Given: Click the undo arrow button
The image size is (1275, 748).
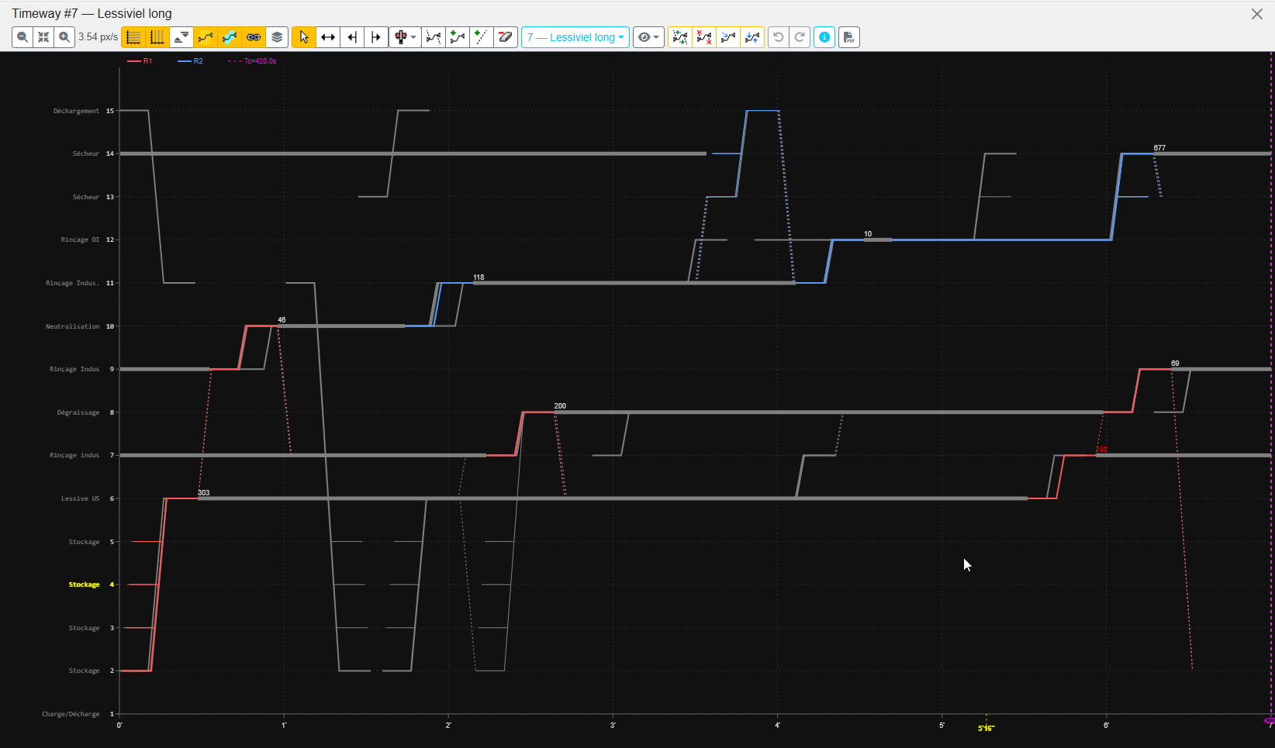Looking at the screenshot, I should 778,37.
